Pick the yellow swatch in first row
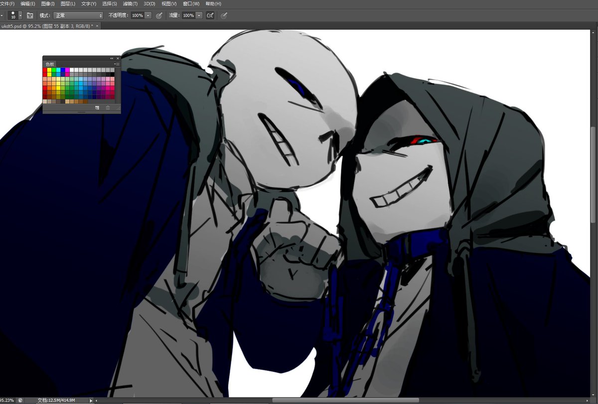The height and width of the screenshot is (404, 598). tap(49, 70)
